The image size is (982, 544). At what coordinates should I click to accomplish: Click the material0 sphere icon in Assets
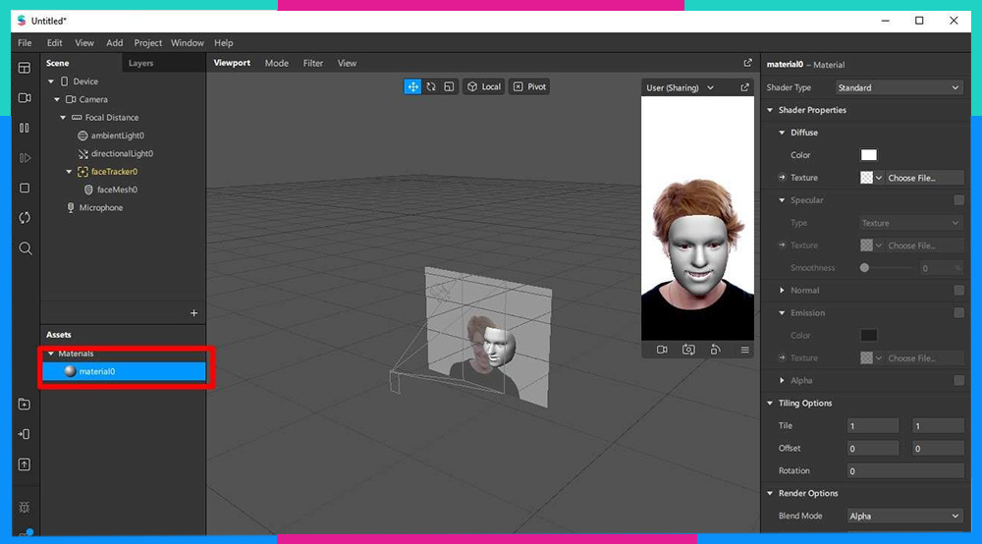pyautogui.click(x=70, y=371)
